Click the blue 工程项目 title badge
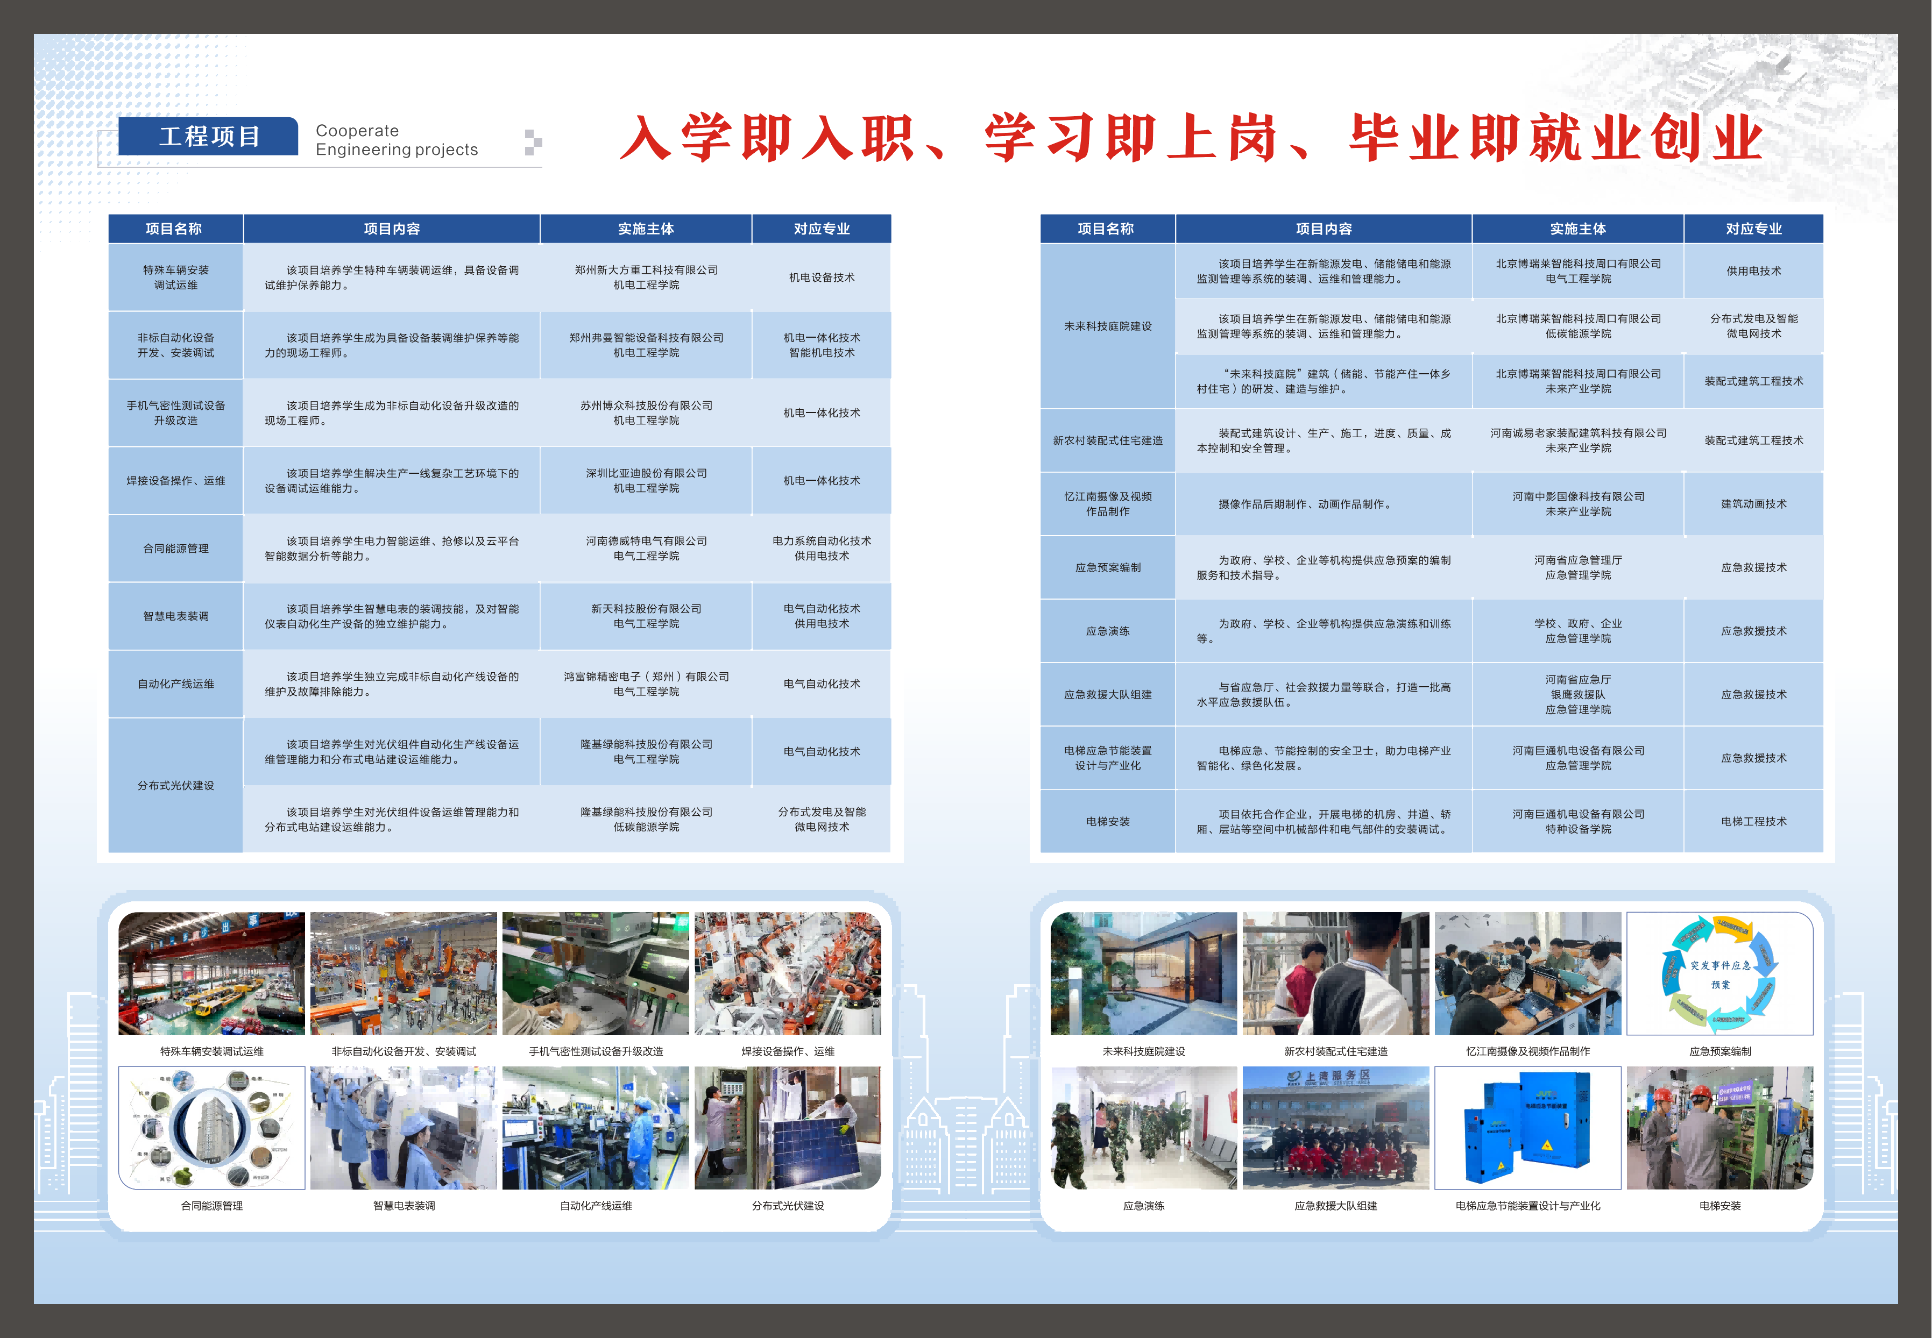This screenshot has height=1338, width=1932. [x=208, y=136]
